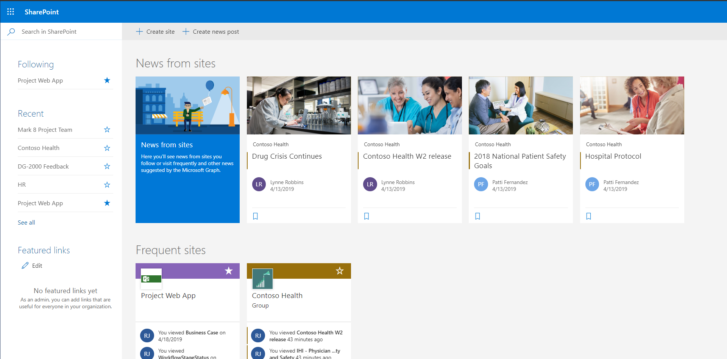727x359 pixels.
Task: Click RJ avatar next to WorkflowStageStatus activity
Action: coord(147,353)
